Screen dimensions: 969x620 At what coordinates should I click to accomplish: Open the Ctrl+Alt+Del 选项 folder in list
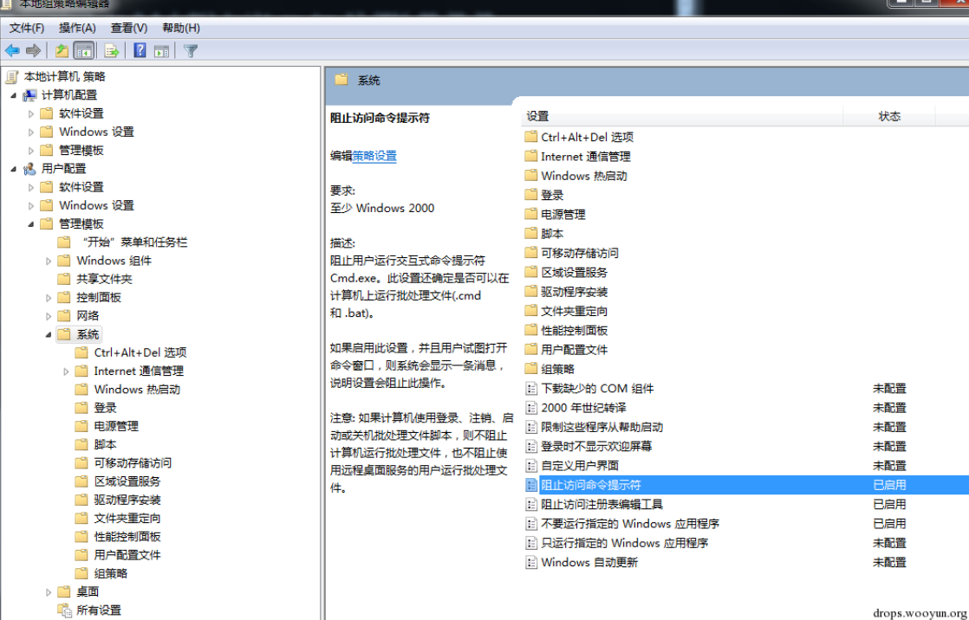coord(587,137)
